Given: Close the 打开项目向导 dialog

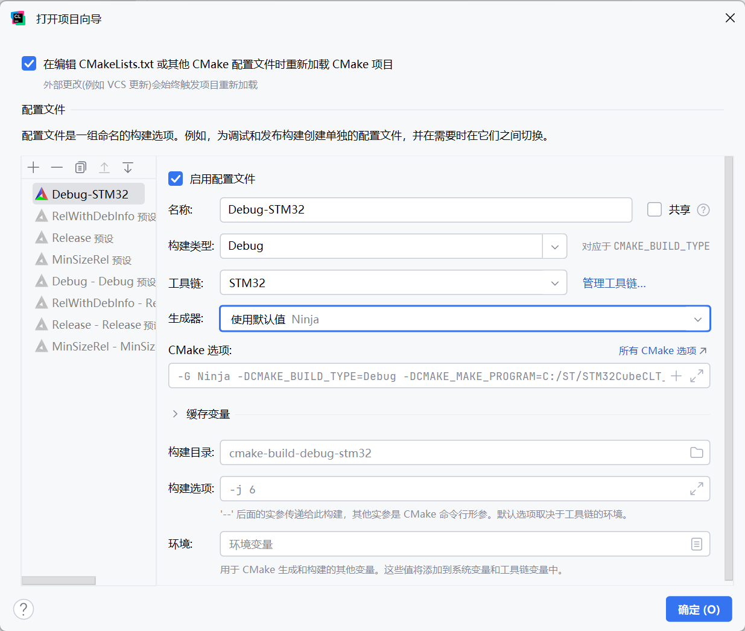Looking at the screenshot, I should coord(730,18).
